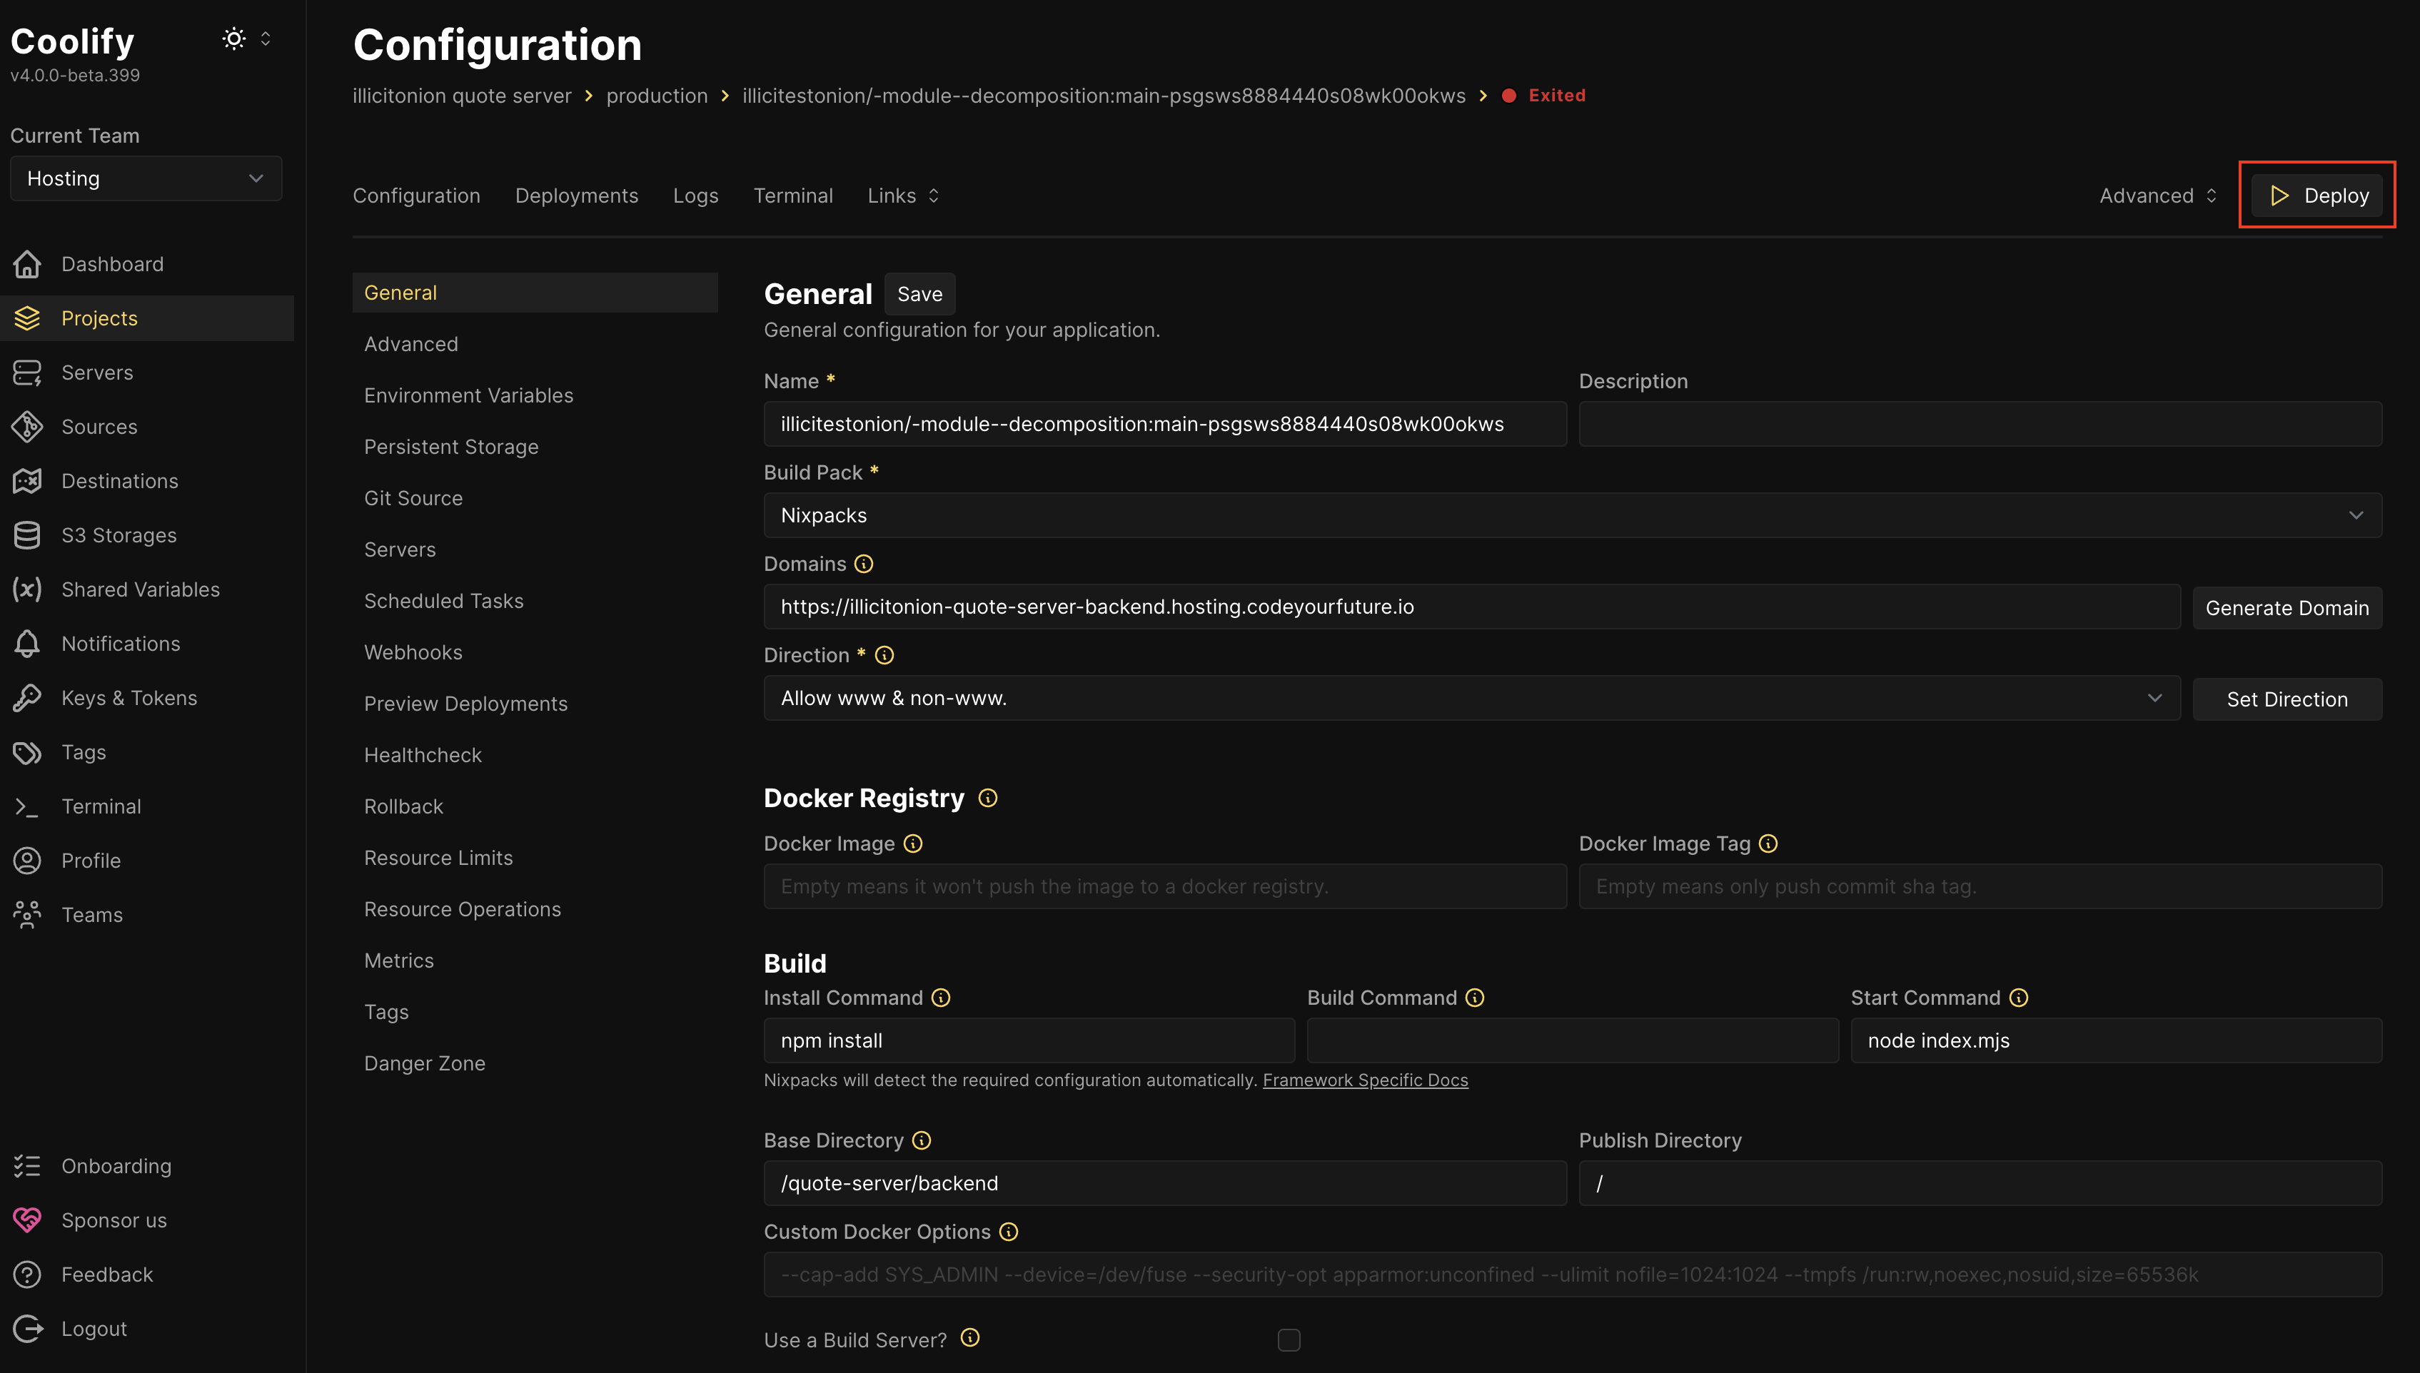Click the Start Command input field

[x=2115, y=1040]
